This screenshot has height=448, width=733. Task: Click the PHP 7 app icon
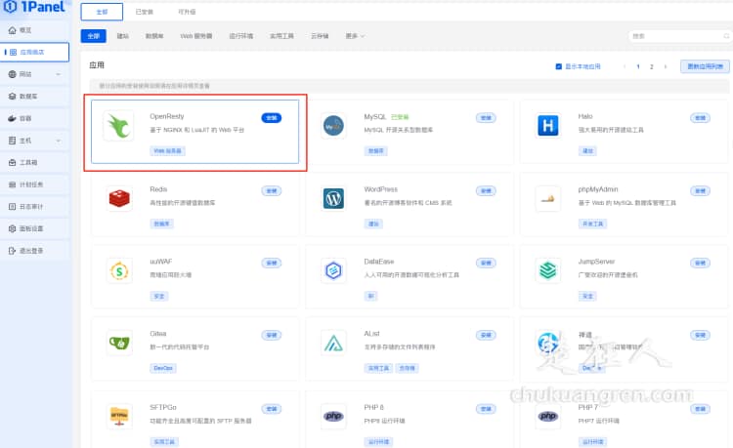tap(548, 416)
